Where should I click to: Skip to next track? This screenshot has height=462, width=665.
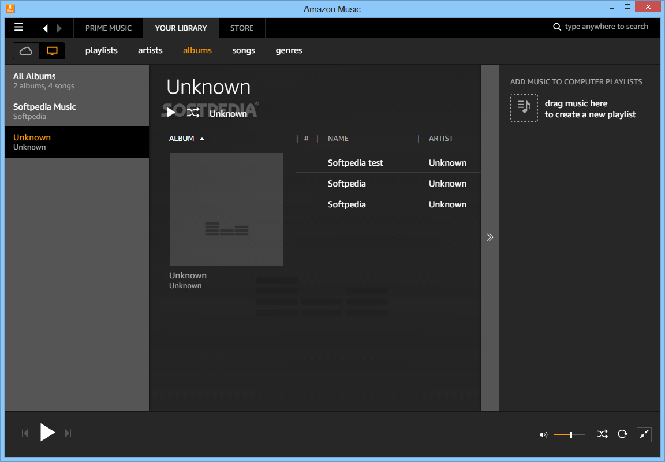(x=68, y=433)
